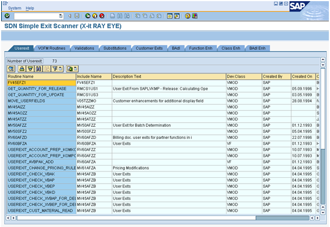This screenshot has width=330, height=227.
Task: Click the First Page icon
Action: (x=138, y=16)
